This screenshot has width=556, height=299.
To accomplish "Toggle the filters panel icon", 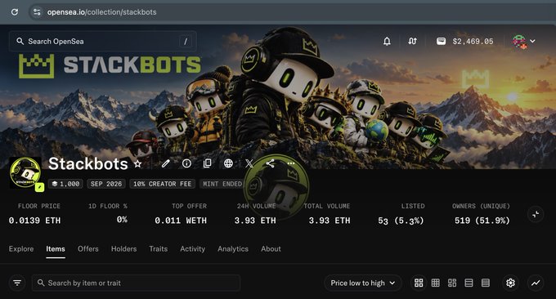I will (17, 283).
